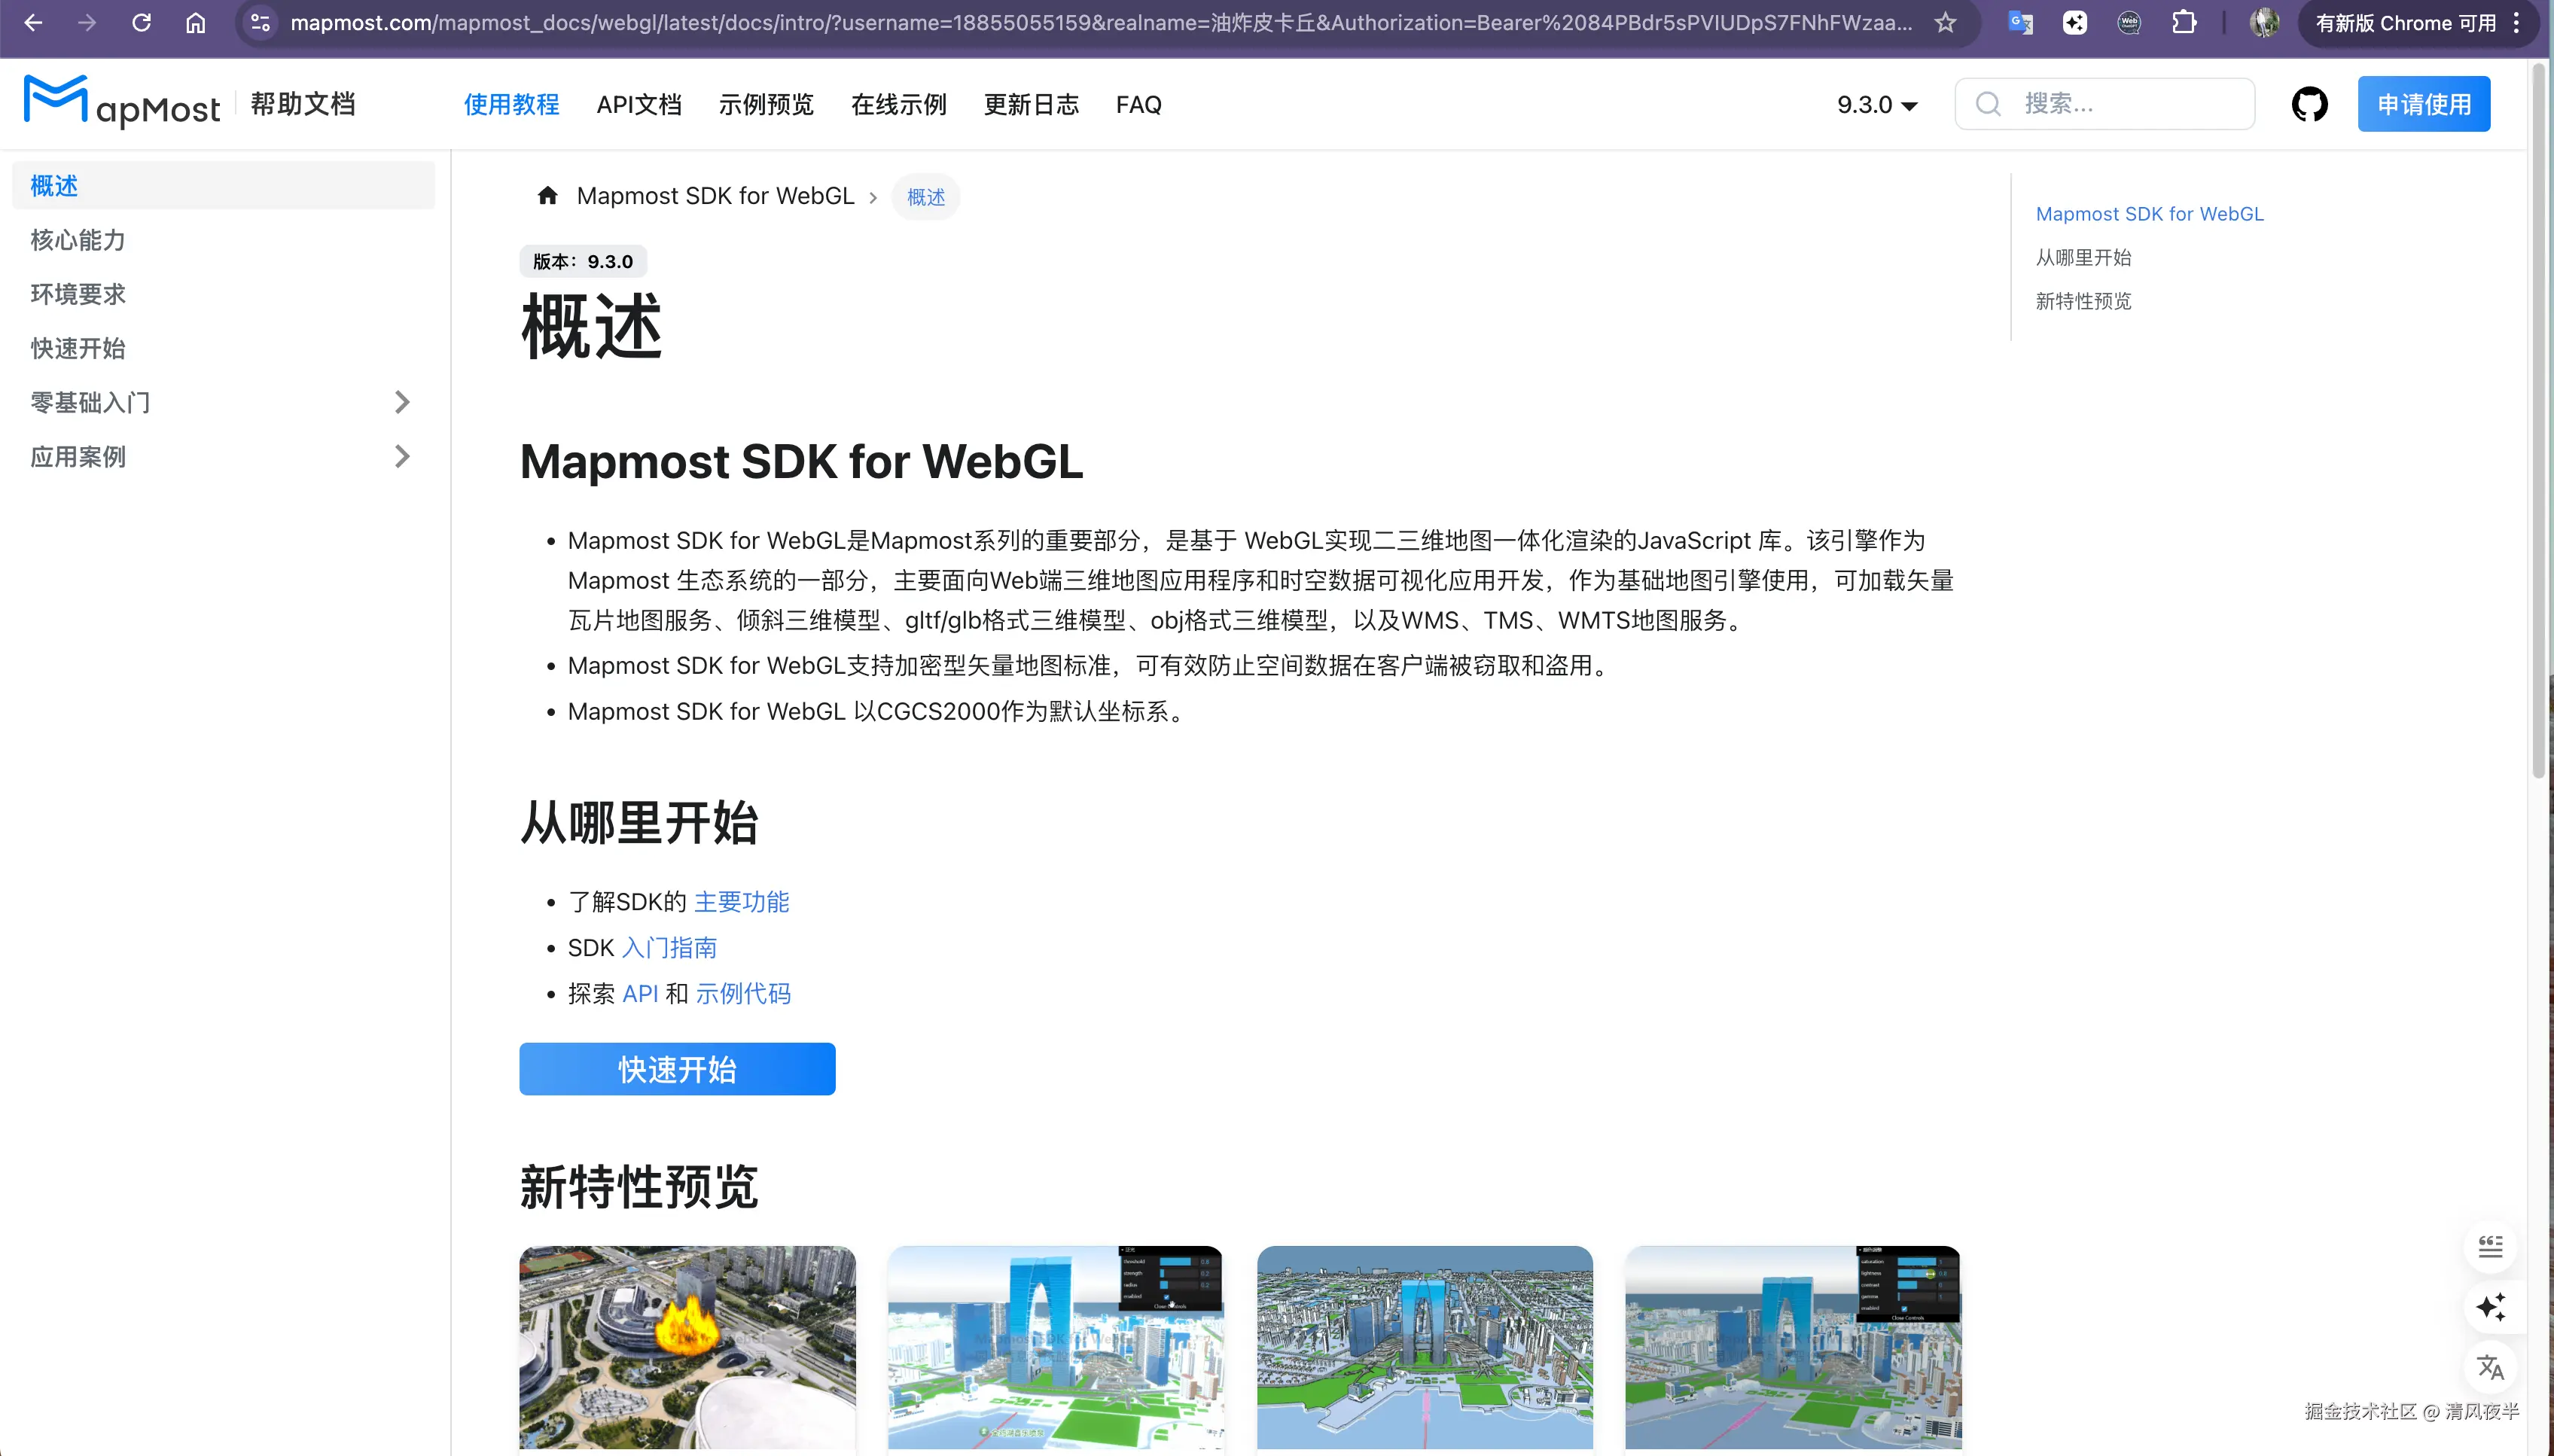The image size is (2554, 1456).
Task: Bookmark page with star icon
Action: coord(1945,22)
